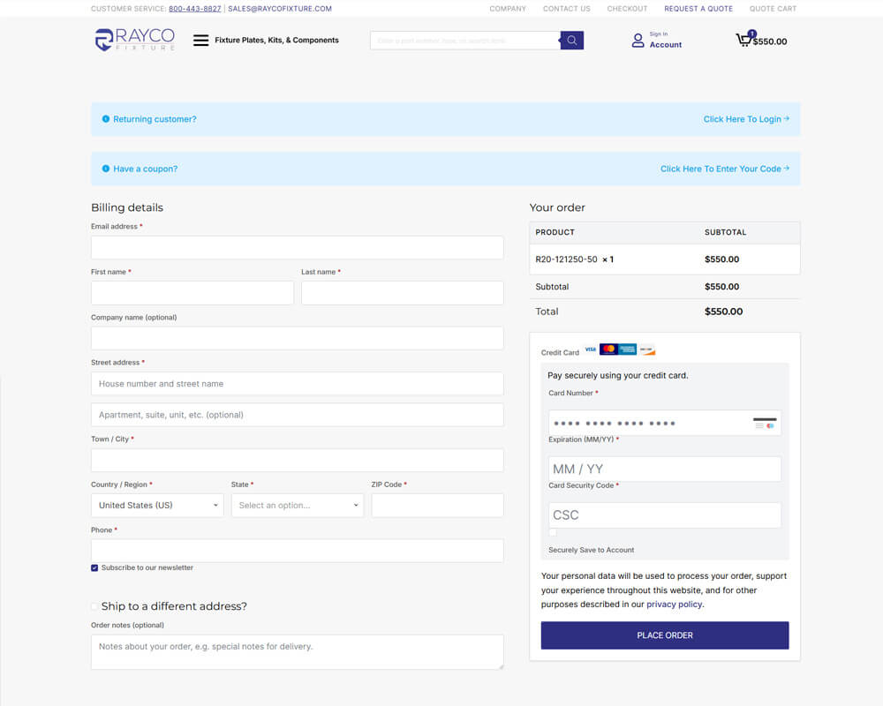This screenshot has width=883, height=706.
Task: Click the Rayco Fixture logo
Action: click(x=134, y=40)
